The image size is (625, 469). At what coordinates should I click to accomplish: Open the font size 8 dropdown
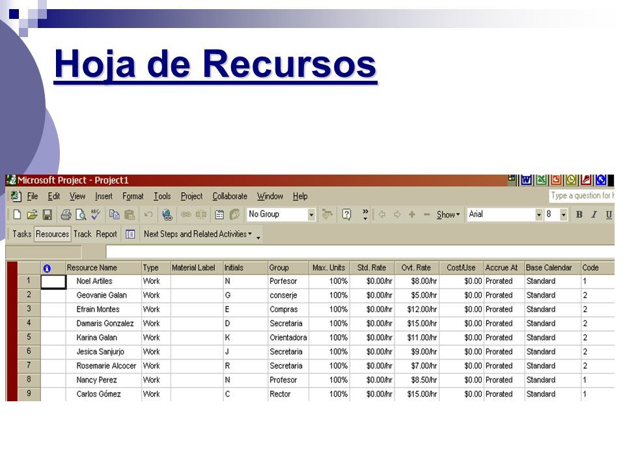pyautogui.click(x=563, y=215)
